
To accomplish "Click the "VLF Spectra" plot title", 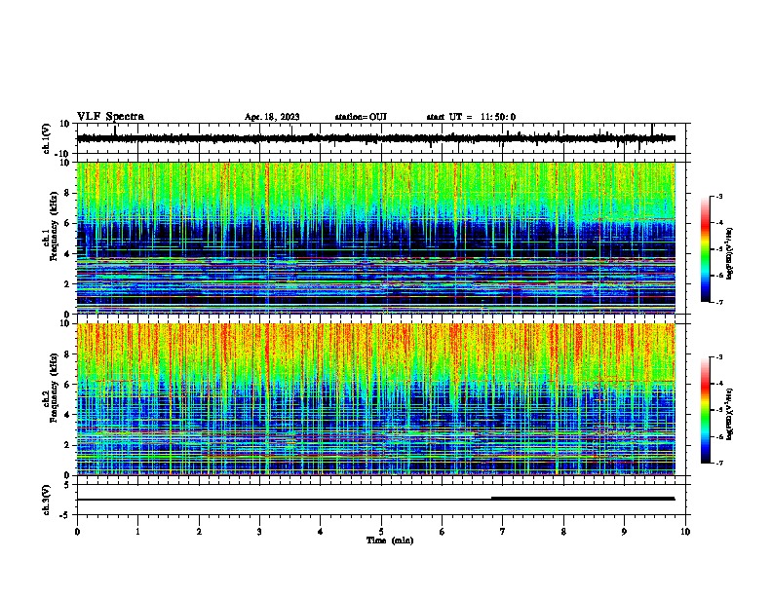I will click(x=110, y=116).
